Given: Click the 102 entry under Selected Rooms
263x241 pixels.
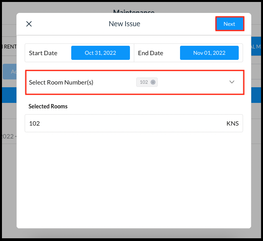Looking at the screenshot, I should click(34, 123).
